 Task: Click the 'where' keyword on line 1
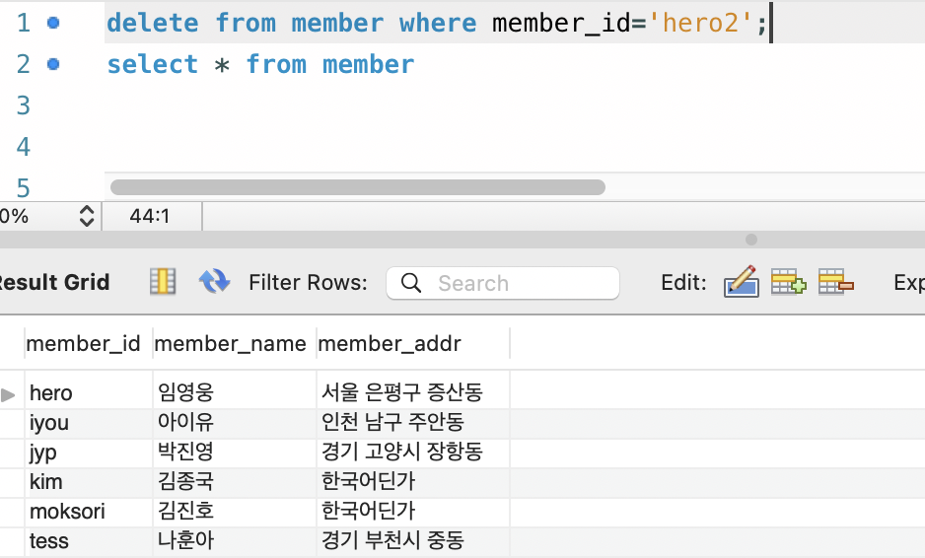pos(438,23)
